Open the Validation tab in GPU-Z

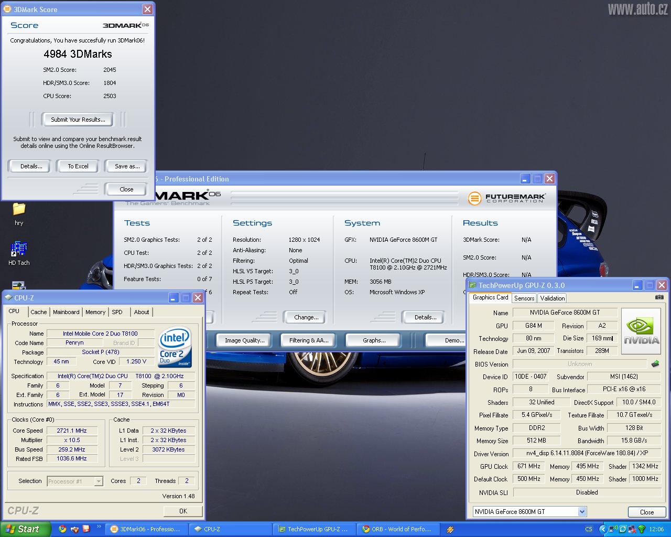tap(553, 298)
